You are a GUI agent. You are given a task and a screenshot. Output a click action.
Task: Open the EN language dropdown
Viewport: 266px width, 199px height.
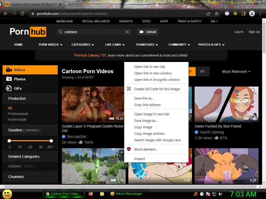point(214,21)
